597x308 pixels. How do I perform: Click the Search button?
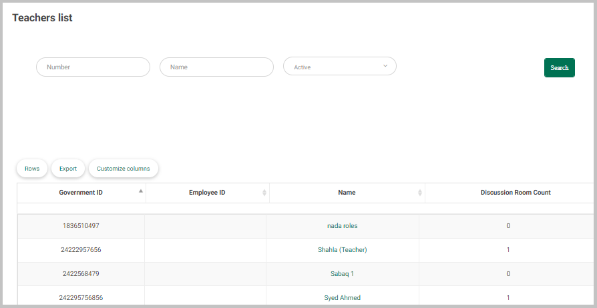click(x=560, y=68)
